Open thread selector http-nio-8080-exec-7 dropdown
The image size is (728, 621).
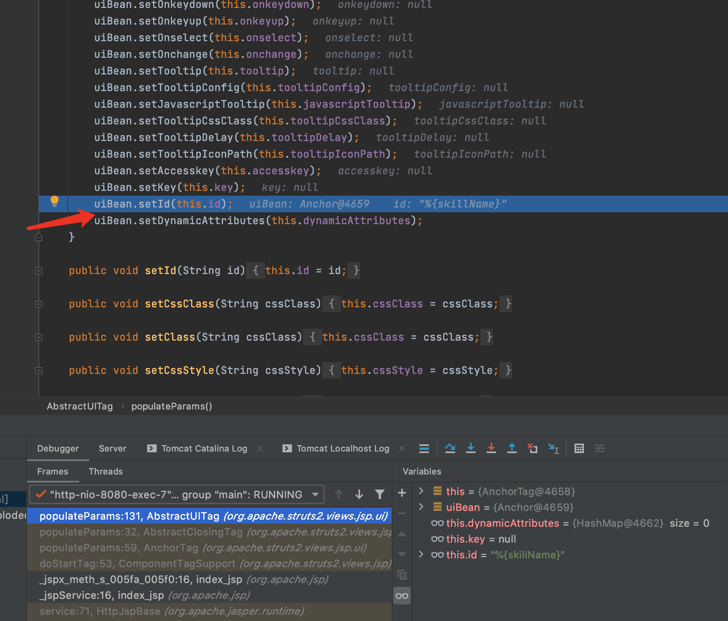(177, 494)
